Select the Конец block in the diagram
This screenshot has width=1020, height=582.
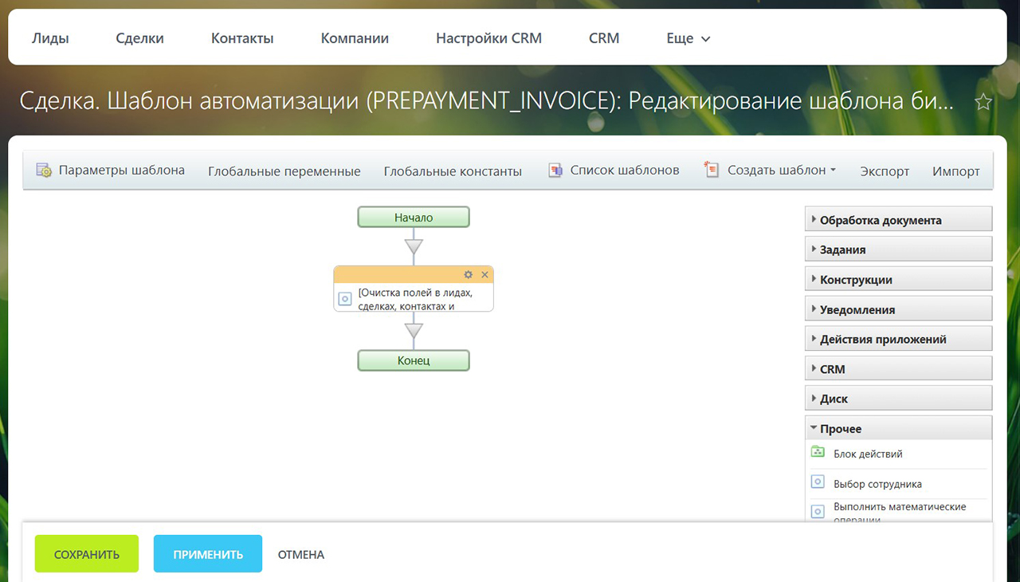(414, 360)
